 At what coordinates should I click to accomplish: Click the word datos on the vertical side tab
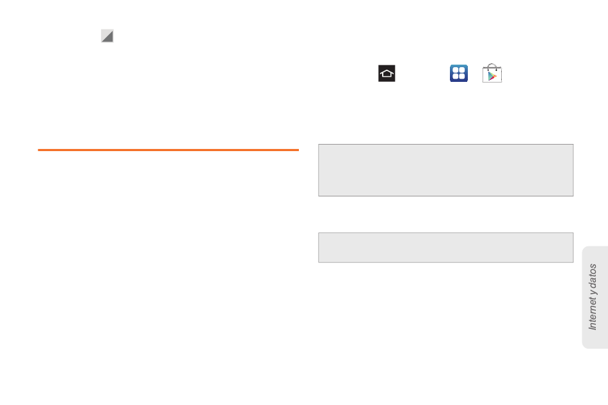[x=593, y=274]
